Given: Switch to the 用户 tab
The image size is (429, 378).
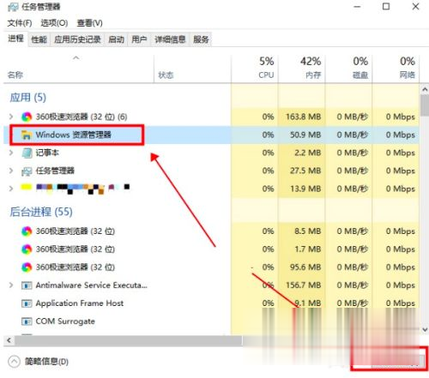Looking at the screenshot, I should [x=139, y=39].
